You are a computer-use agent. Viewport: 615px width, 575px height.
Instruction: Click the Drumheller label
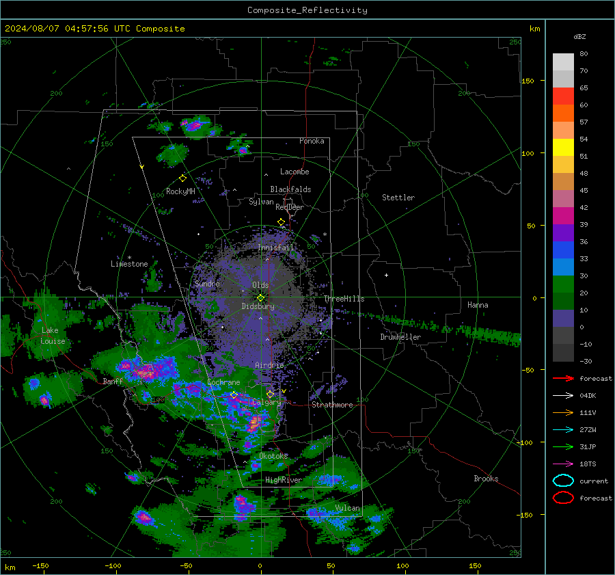tap(400, 337)
